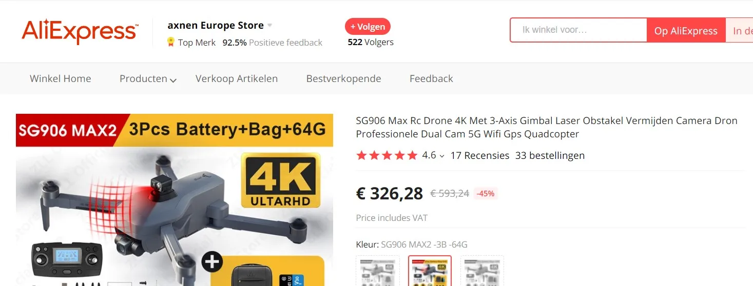
Task: Click the partially visible In deze winkel button
Action: pos(740,31)
